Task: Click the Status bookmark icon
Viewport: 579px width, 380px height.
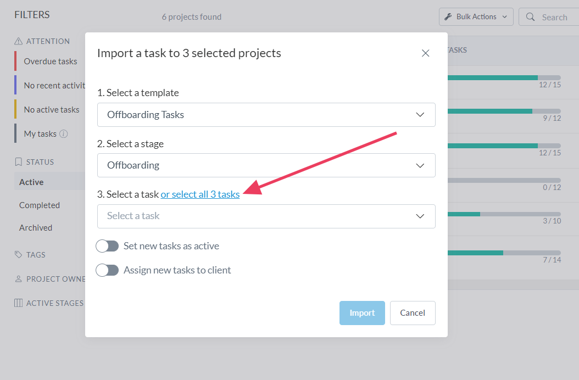Action: click(x=19, y=162)
